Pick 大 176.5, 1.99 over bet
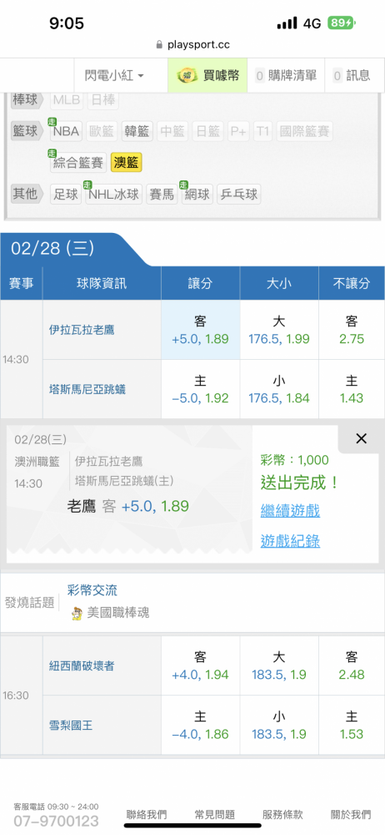Image resolution: width=385 pixels, height=835 pixels. (279, 330)
